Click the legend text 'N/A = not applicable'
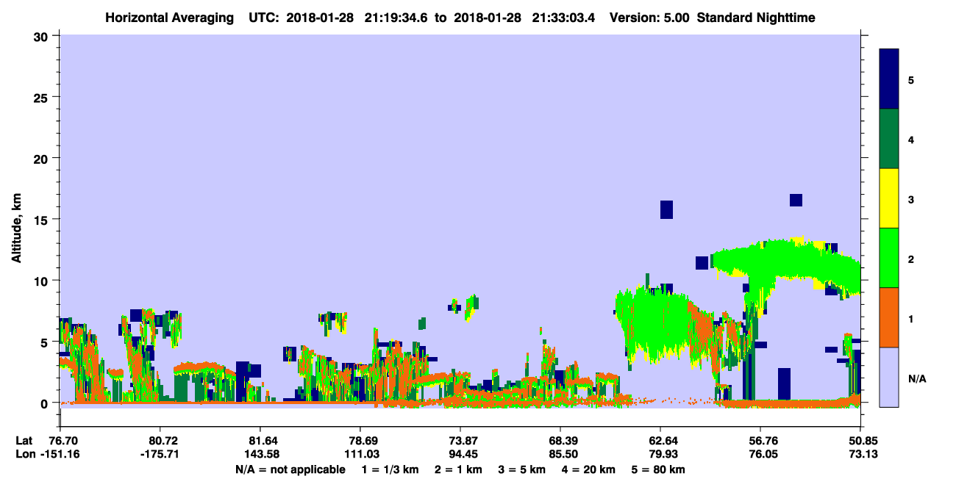 click(290, 469)
